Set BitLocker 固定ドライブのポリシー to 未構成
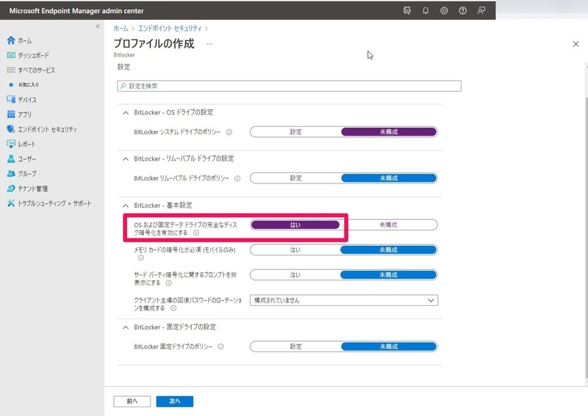This screenshot has width=588, height=416. point(389,346)
